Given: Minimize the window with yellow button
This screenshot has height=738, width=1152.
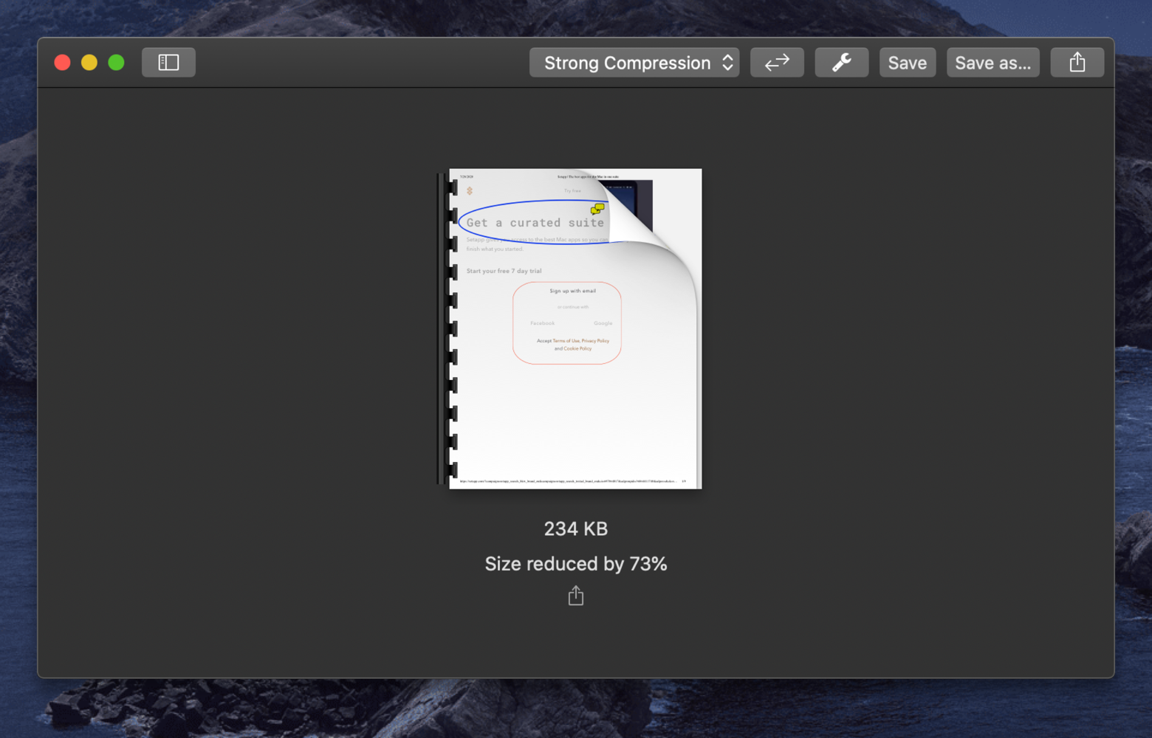Looking at the screenshot, I should tap(89, 63).
